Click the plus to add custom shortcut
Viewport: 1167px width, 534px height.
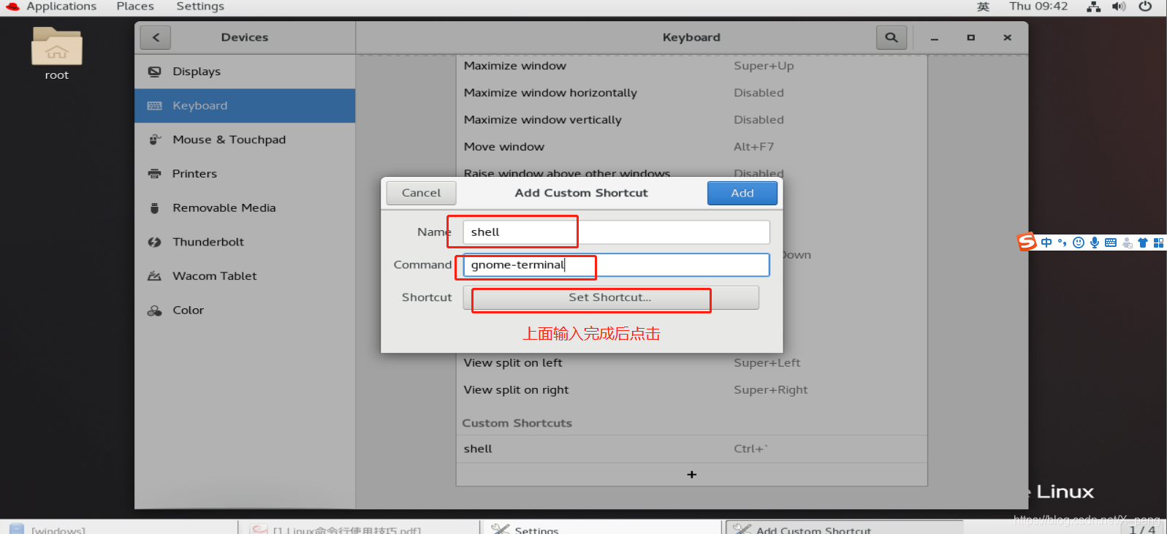pyautogui.click(x=692, y=475)
